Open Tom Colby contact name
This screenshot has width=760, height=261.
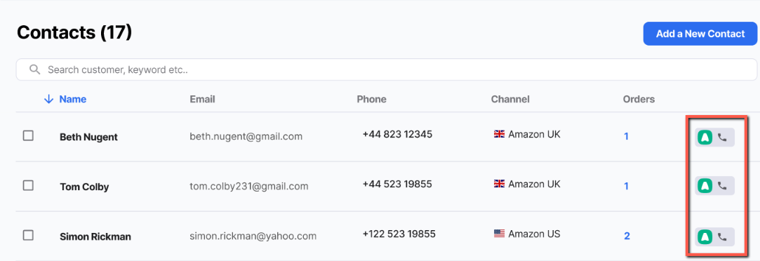click(84, 187)
